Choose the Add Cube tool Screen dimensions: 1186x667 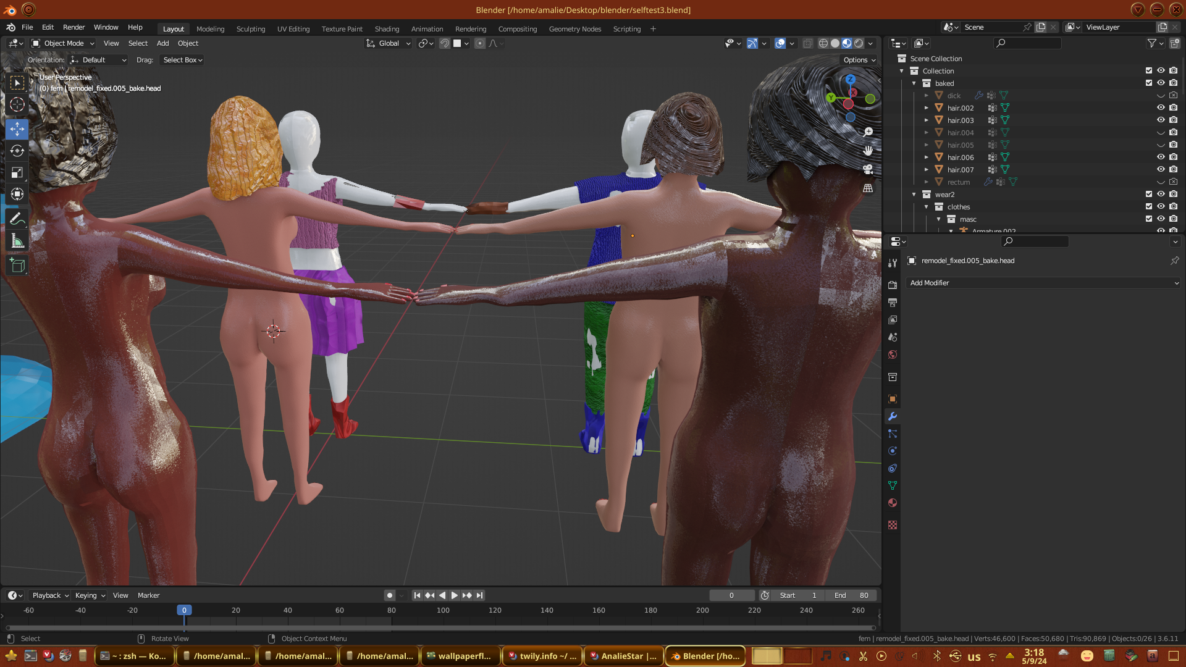[x=17, y=266]
